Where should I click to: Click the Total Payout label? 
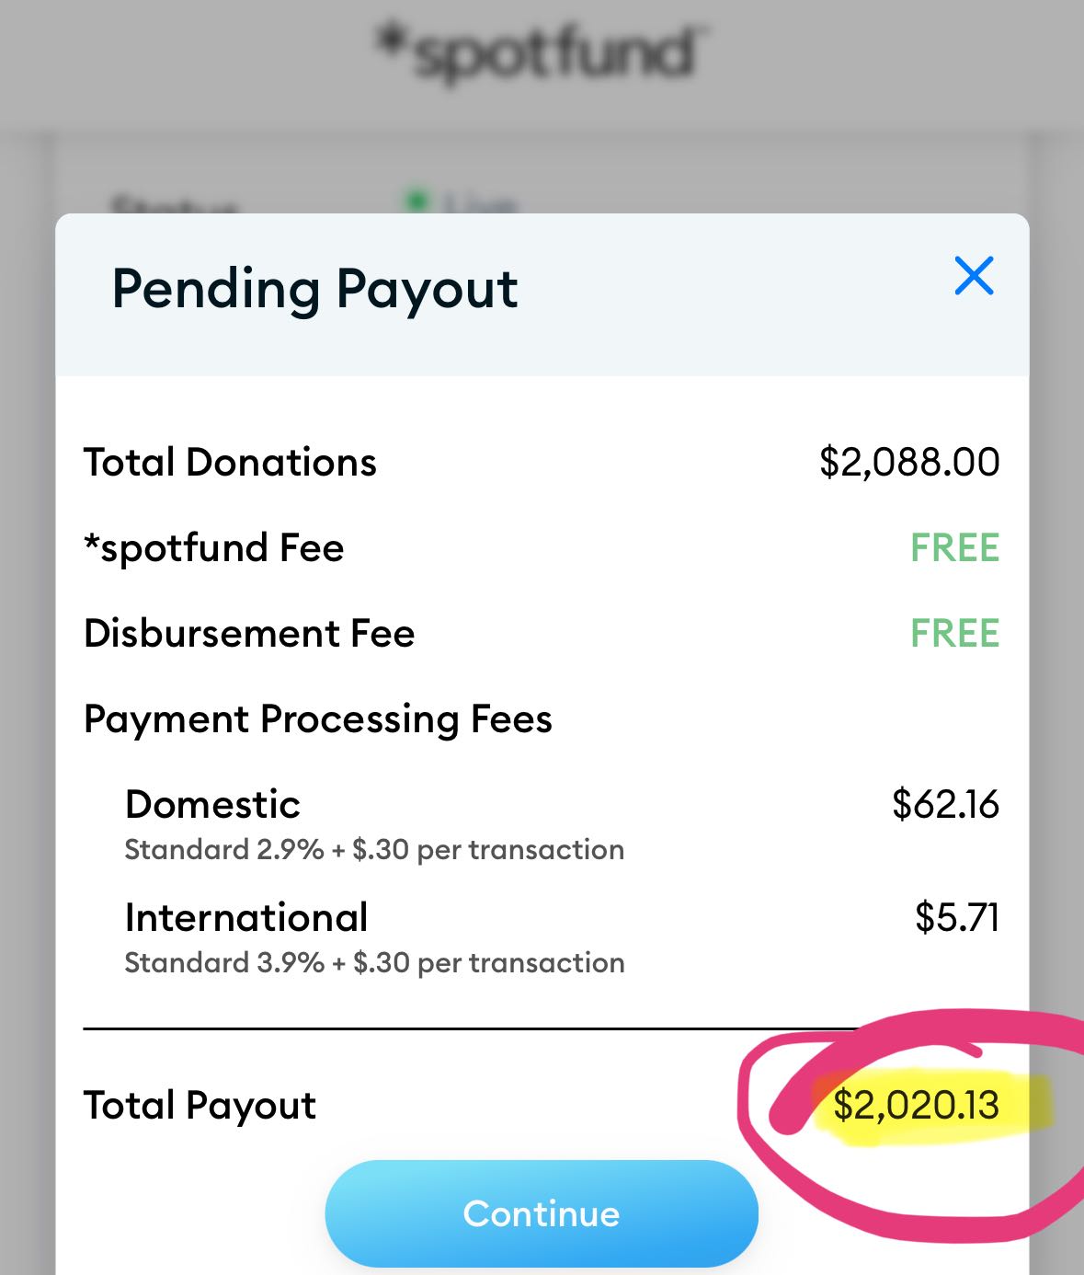point(200,1106)
